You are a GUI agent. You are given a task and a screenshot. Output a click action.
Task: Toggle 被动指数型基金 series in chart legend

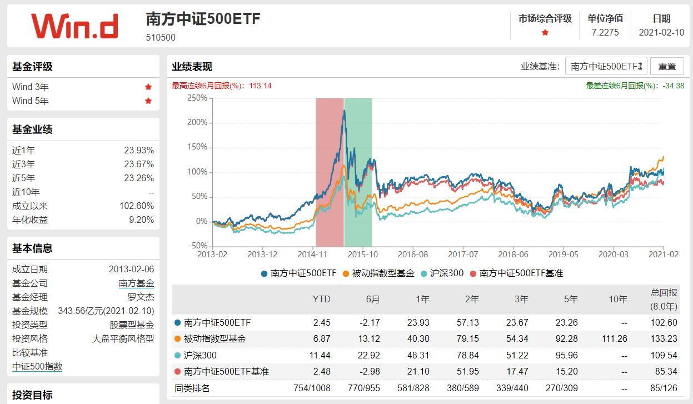(x=379, y=273)
